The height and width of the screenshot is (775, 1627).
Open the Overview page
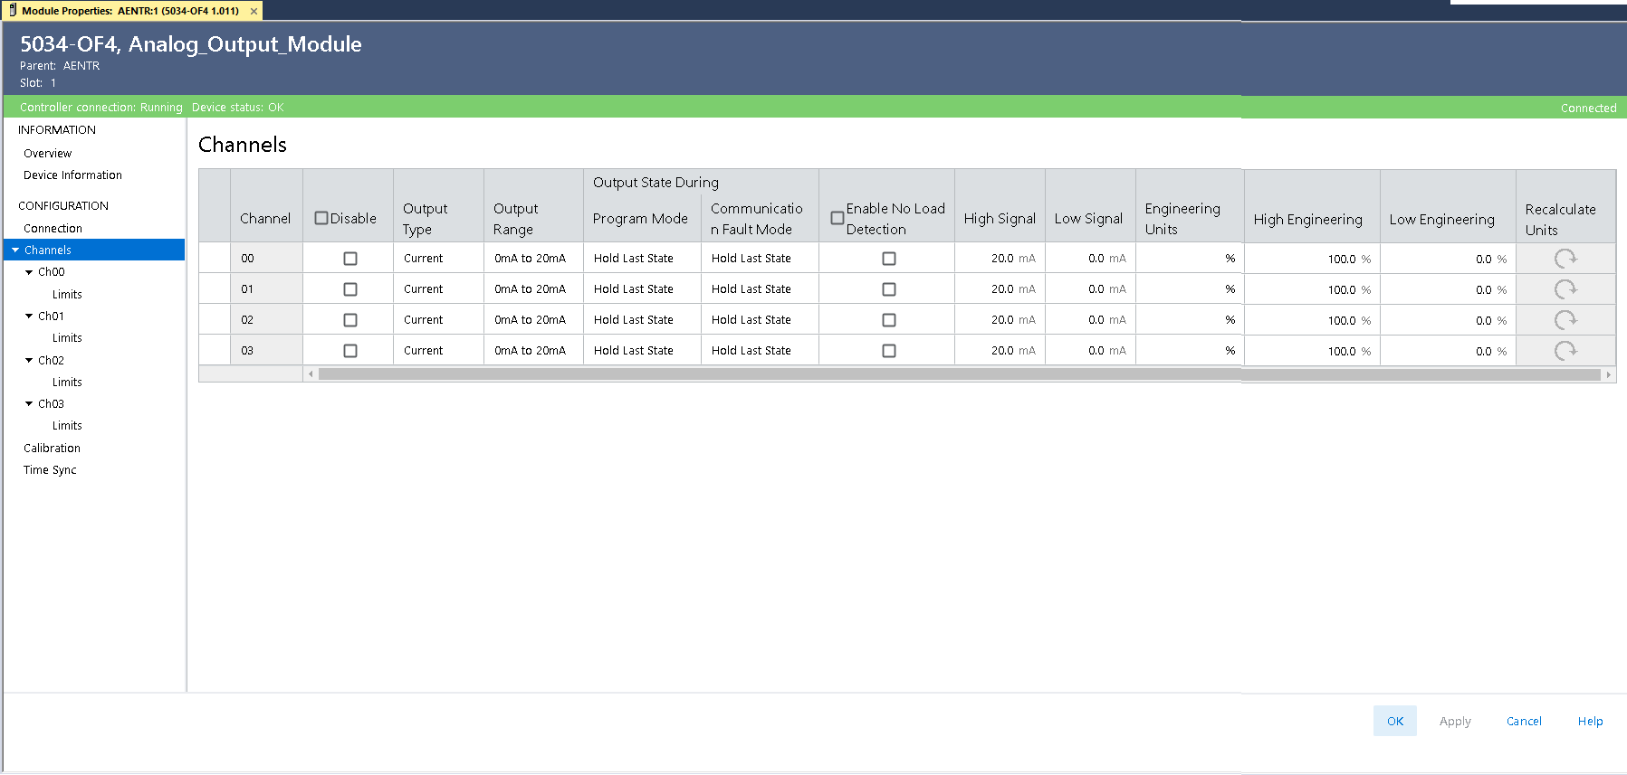tap(47, 154)
